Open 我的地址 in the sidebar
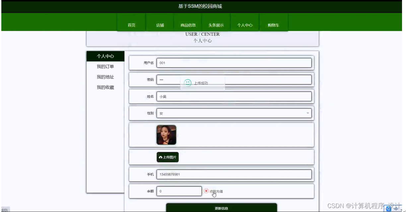The image size is (406, 212). pyautogui.click(x=105, y=77)
